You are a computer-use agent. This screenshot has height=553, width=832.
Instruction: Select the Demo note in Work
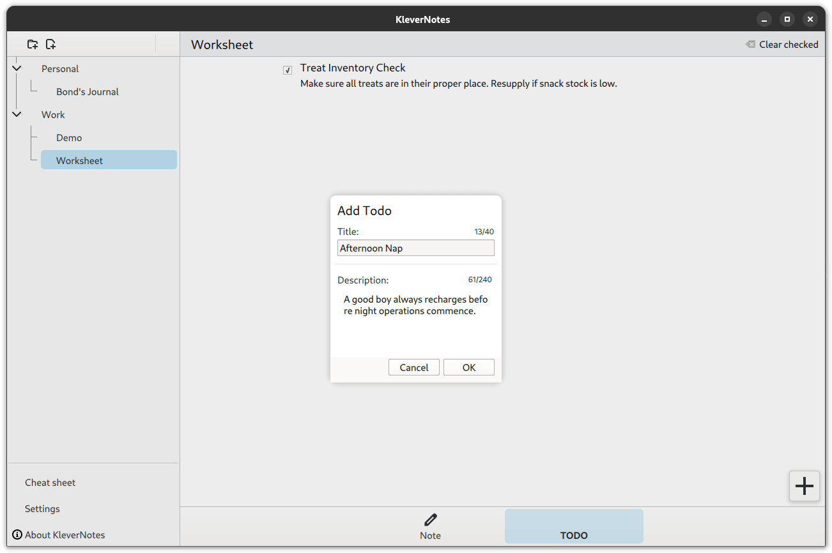(69, 137)
